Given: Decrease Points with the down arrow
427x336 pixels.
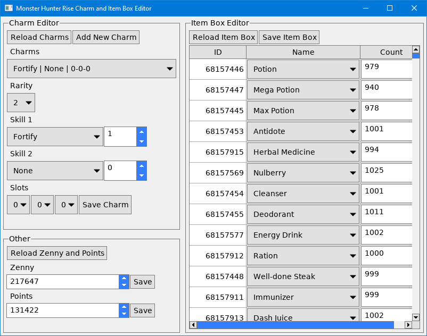Looking at the screenshot, I should 124,314.
